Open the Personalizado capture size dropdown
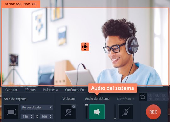Image resolution: width=170 pixels, height=122 pixels. tap(37, 108)
